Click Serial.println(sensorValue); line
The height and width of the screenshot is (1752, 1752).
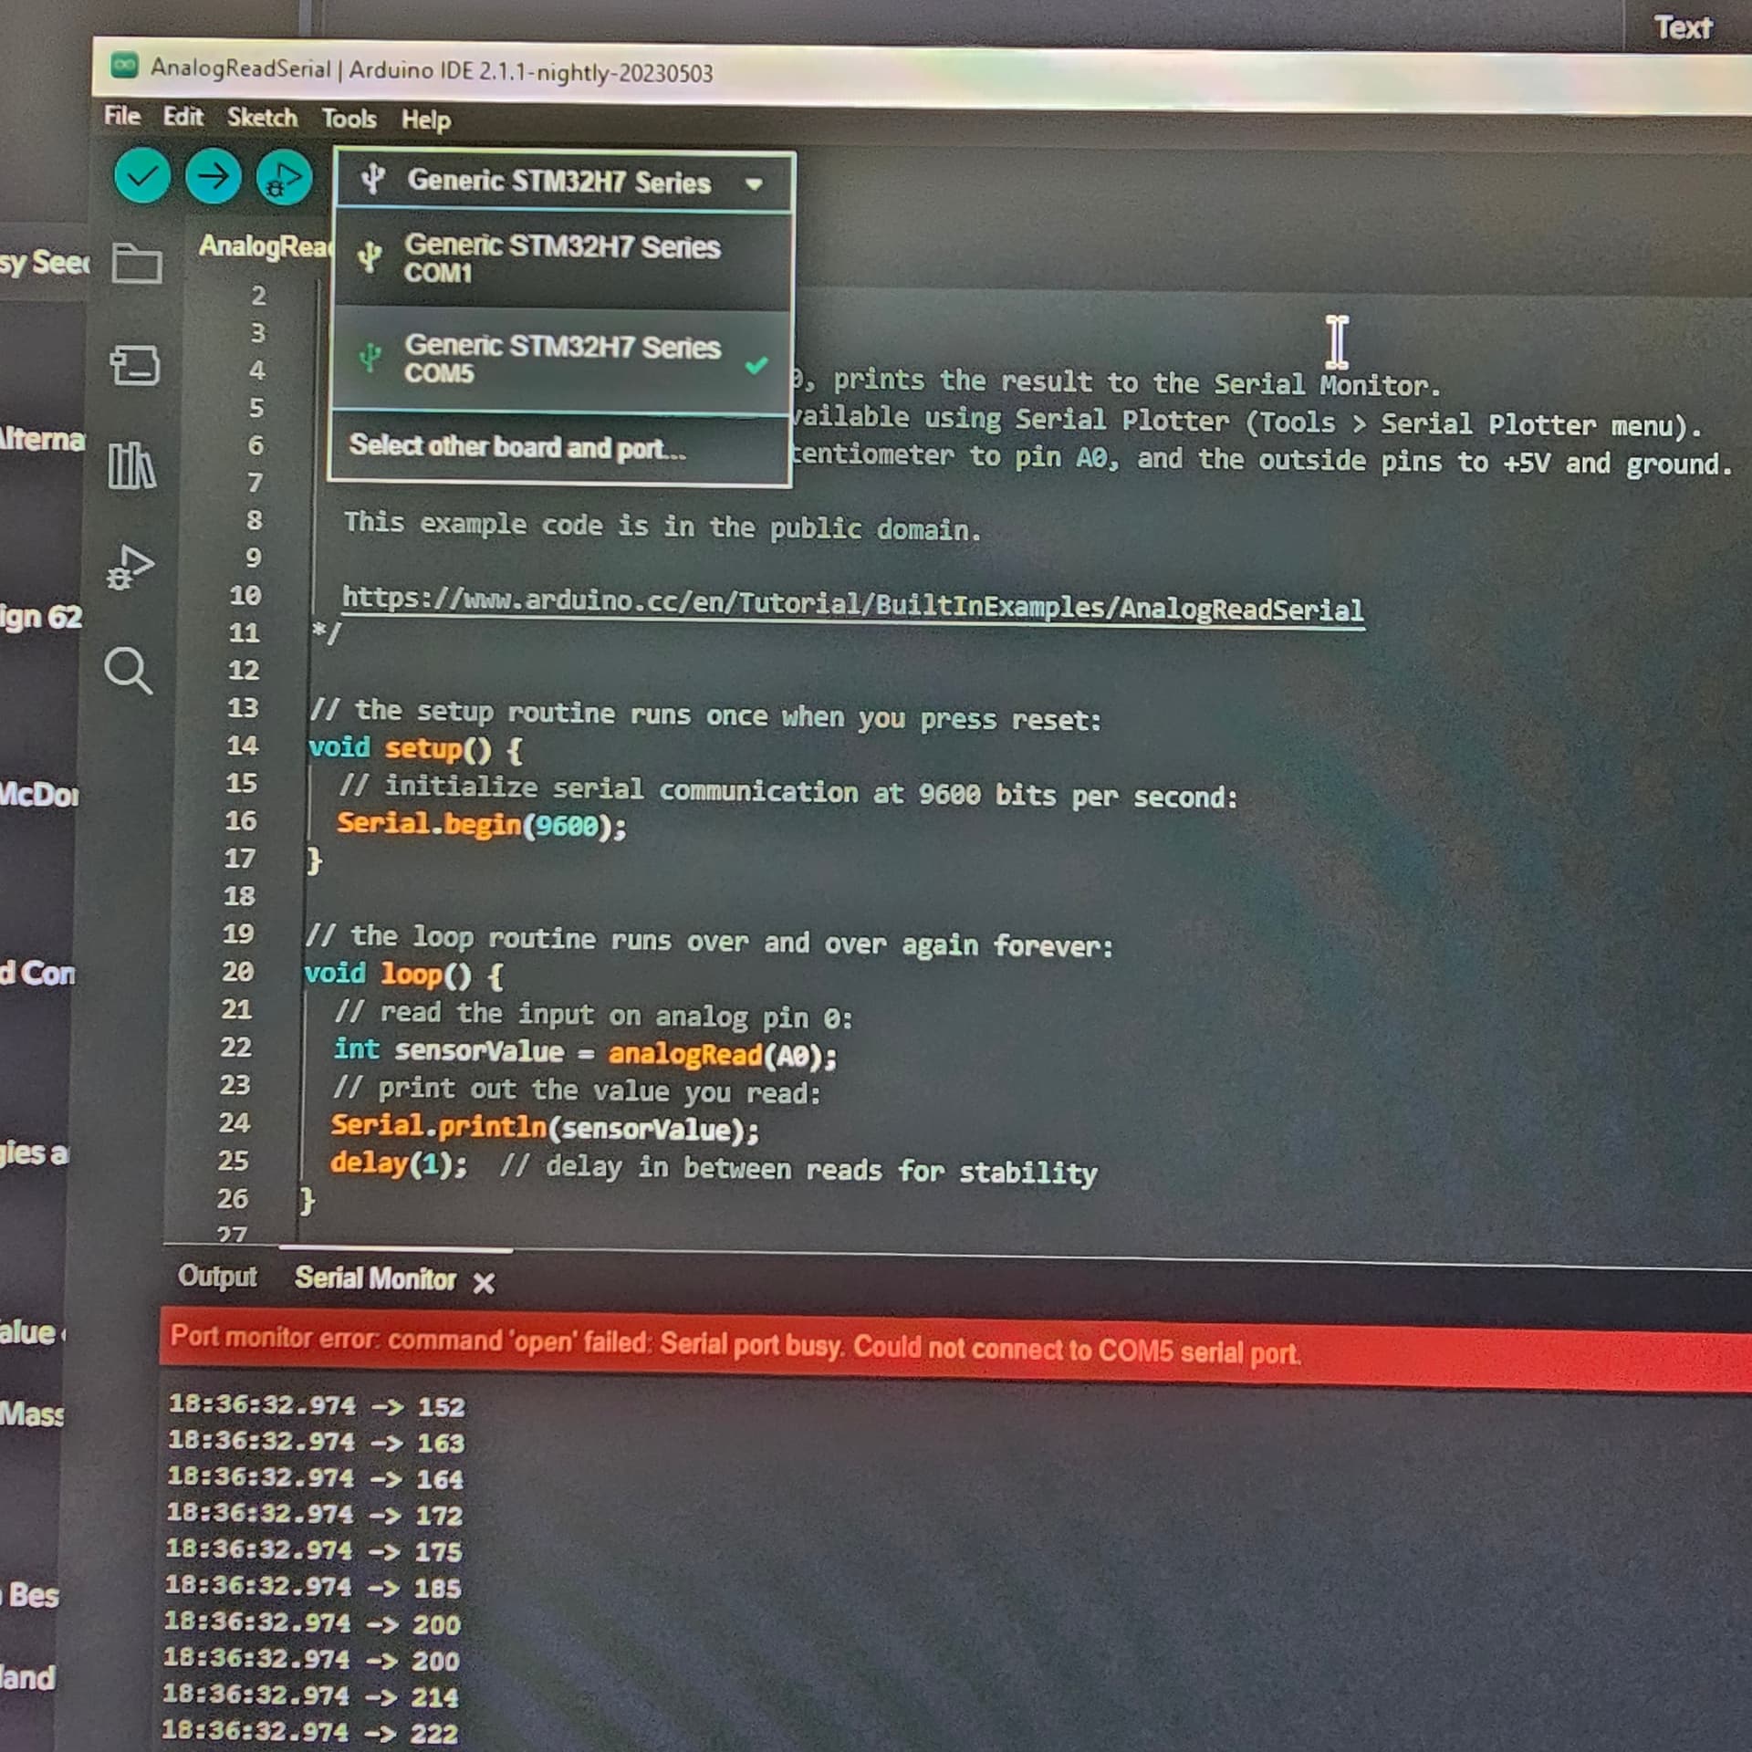click(x=544, y=1128)
